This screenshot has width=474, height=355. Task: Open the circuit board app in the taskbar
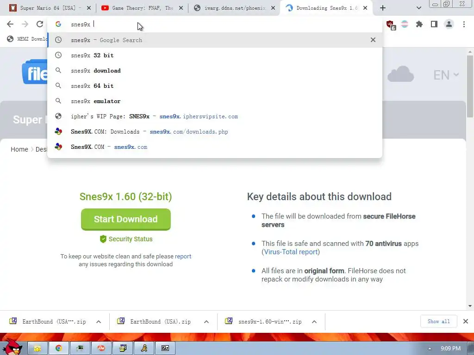point(80,349)
